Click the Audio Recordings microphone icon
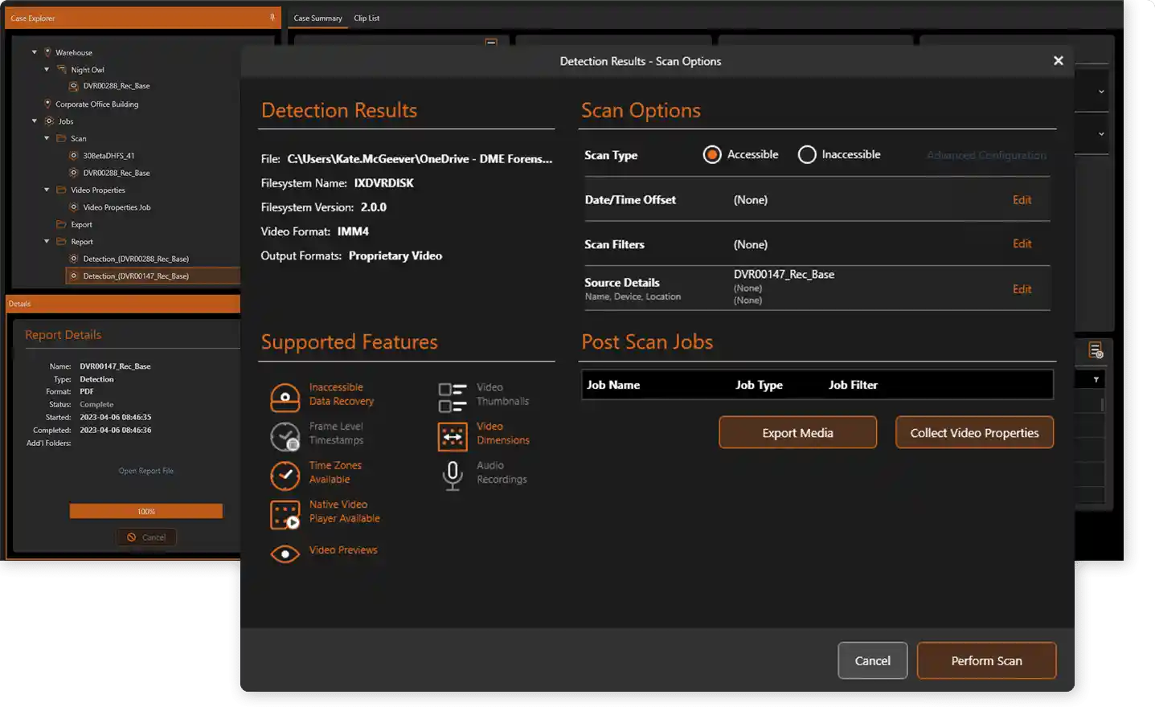This screenshot has width=1155, height=707. point(453,476)
